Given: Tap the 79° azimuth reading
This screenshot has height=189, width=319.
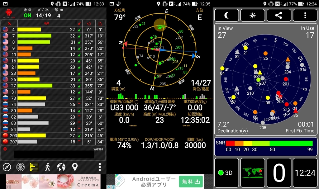Looking at the screenshot, I should tap(120, 17).
